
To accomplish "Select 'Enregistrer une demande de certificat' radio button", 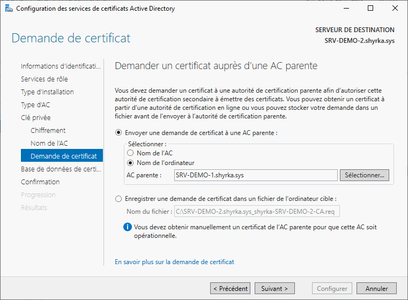I will [x=119, y=199].
